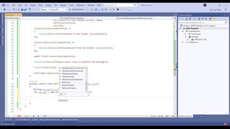Click the Open File folder icon
The image size is (230, 129).
pyautogui.click(x=19, y=10)
